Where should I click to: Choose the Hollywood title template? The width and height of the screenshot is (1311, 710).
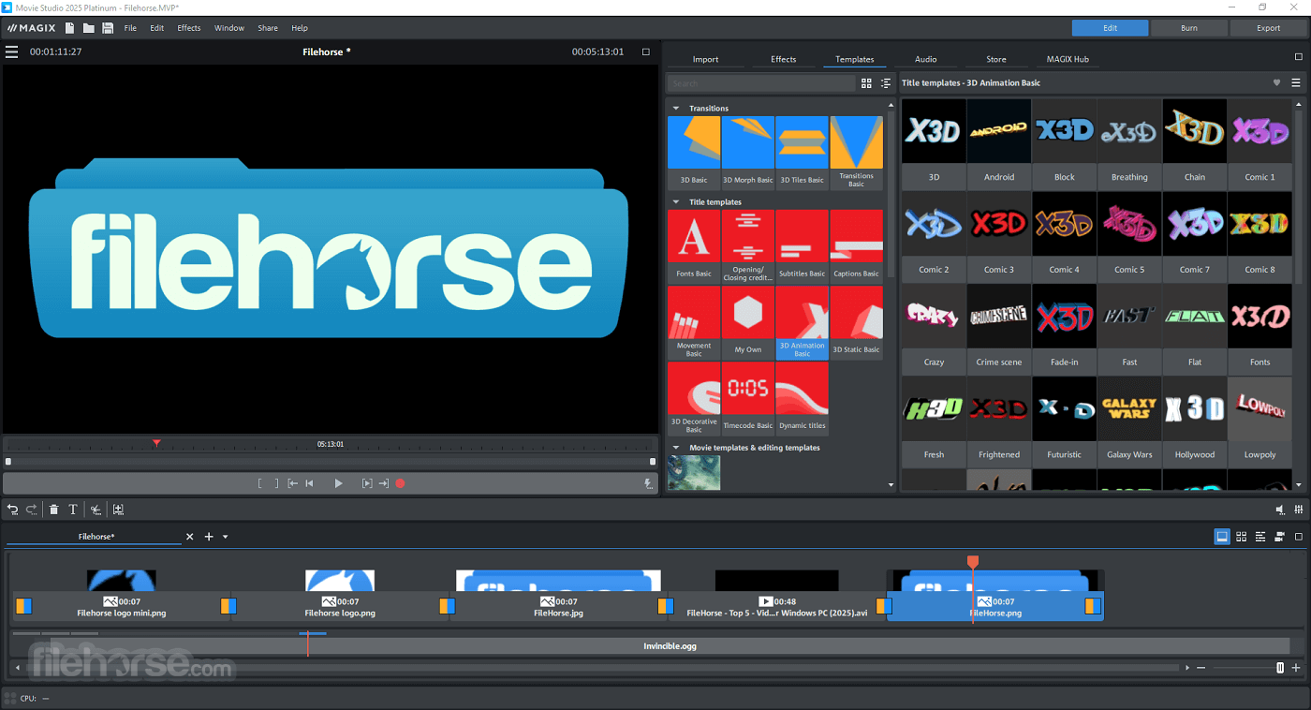point(1195,421)
